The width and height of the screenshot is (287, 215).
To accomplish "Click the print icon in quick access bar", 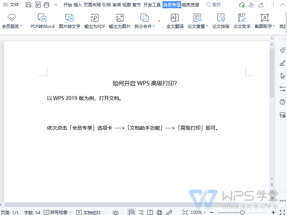I will (x=46, y=5).
